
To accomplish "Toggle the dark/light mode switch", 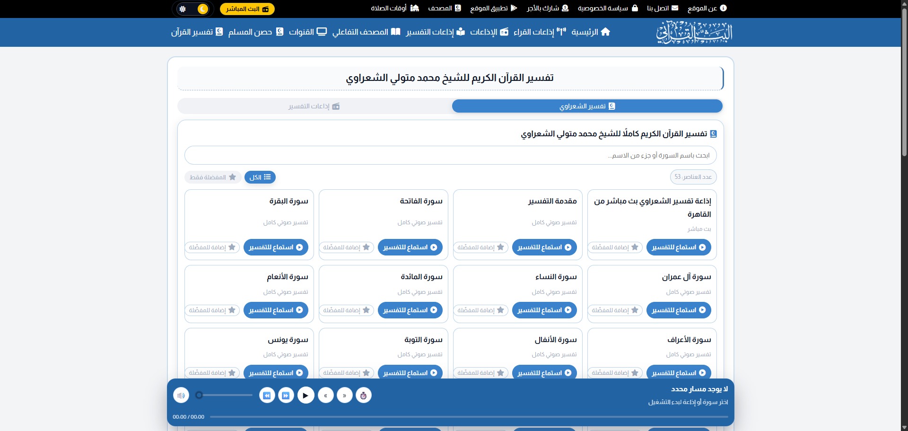I will pyautogui.click(x=193, y=9).
